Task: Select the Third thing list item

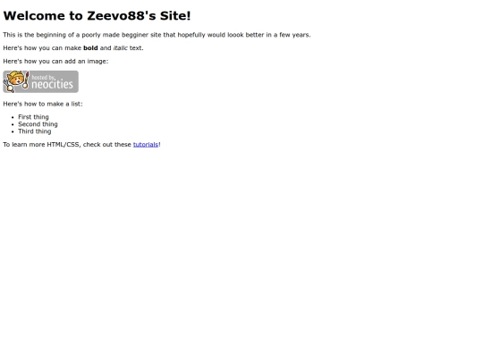Action: (x=35, y=131)
